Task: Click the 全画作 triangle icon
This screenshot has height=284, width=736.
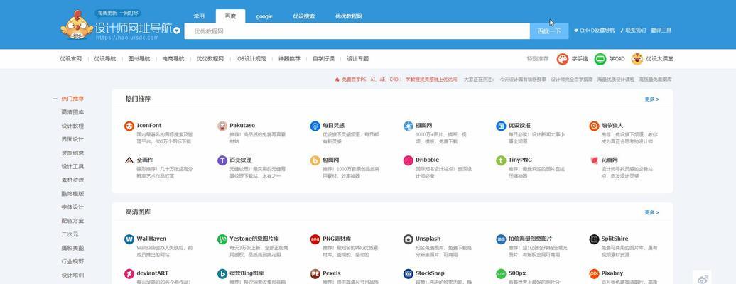Action: tap(129, 160)
